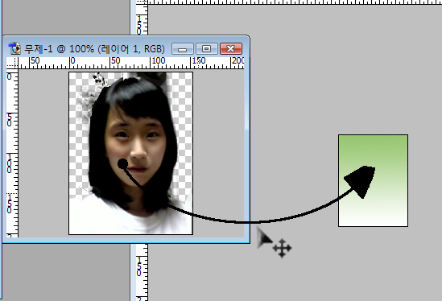Click the portrait photo in the 무제-1 canvas

[130, 153]
